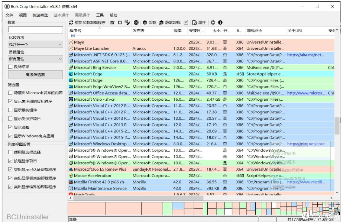The height and width of the screenshot is (223, 343).
Task: Open the 目标属性 dropdown (所有属性)
Action: coord(35,59)
